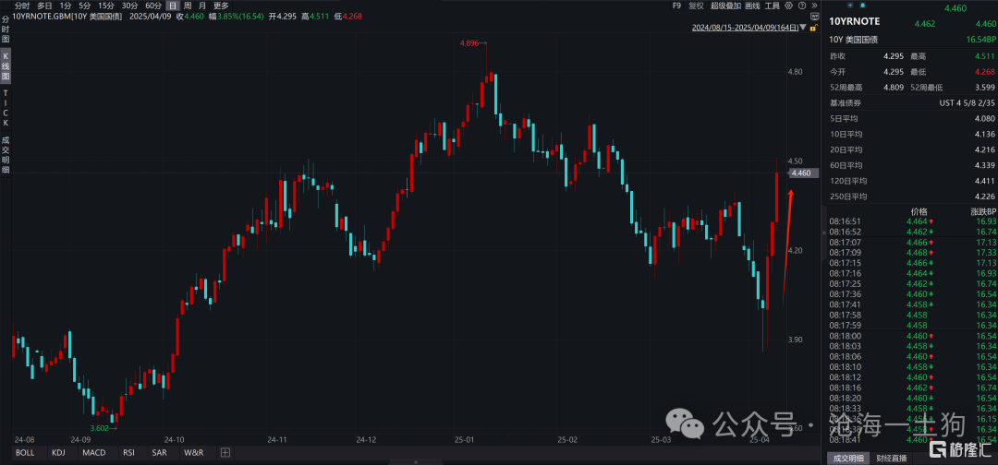
Task: Select the 月 monthly interval
Action: 202,6
